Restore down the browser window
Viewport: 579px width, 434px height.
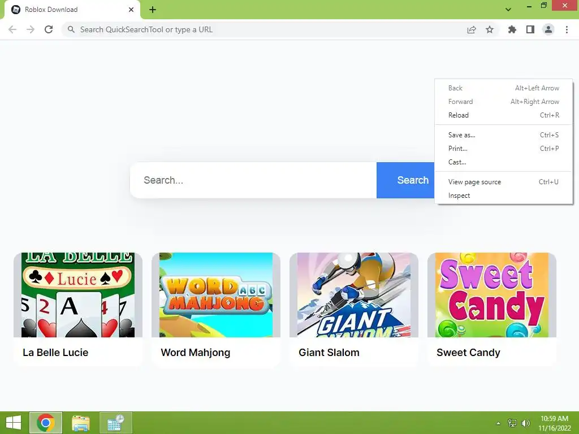pos(543,6)
